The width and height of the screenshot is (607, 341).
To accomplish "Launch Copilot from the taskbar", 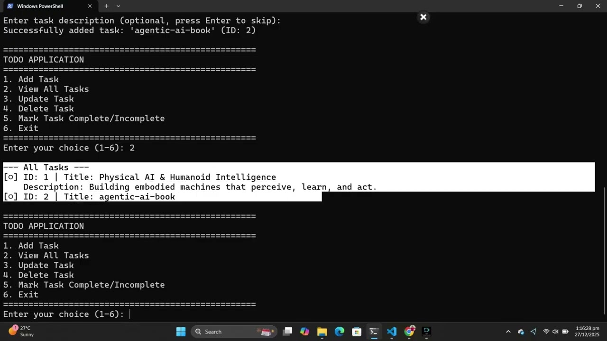I will click(304, 332).
